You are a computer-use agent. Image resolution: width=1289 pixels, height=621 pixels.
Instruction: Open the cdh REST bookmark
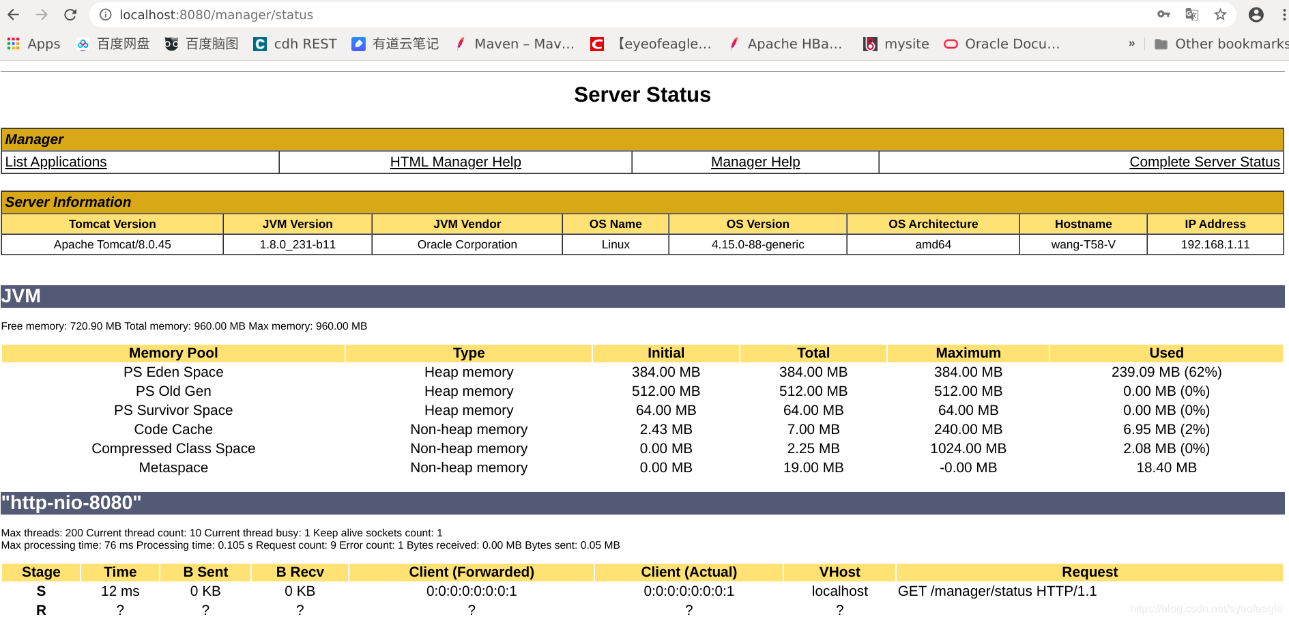click(295, 44)
